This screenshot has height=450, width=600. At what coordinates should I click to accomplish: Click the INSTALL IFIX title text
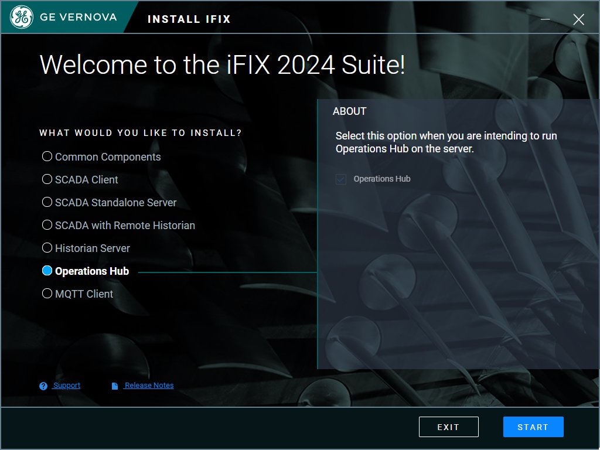coord(189,19)
